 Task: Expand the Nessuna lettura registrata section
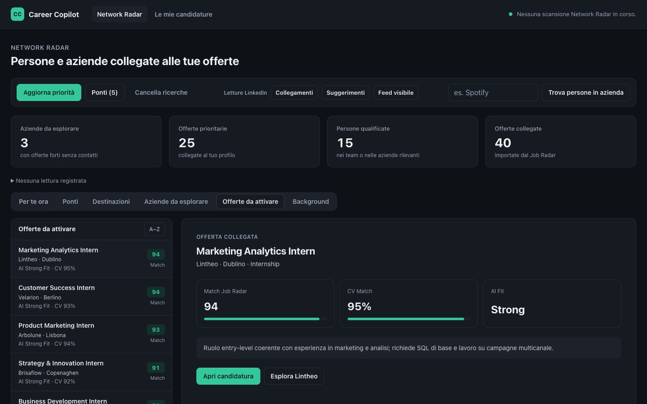[49, 181]
